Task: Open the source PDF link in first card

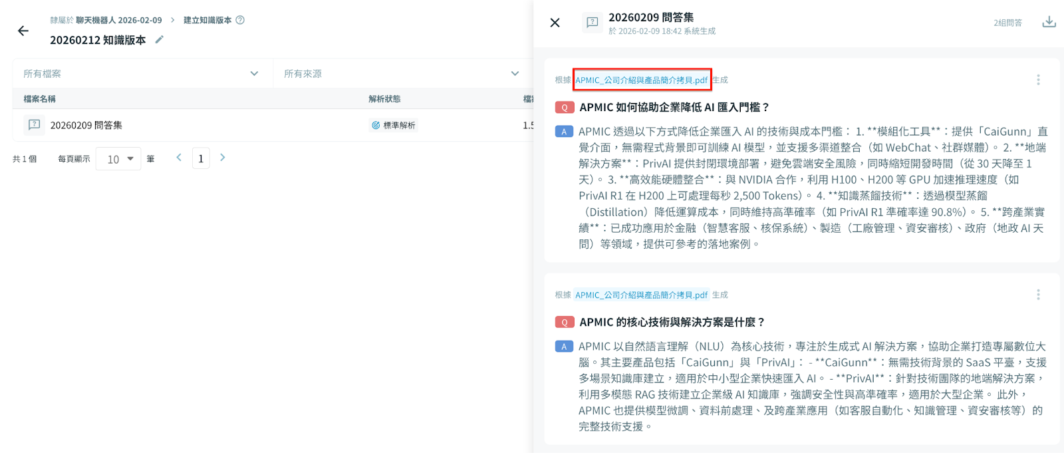Action: point(641,80)
